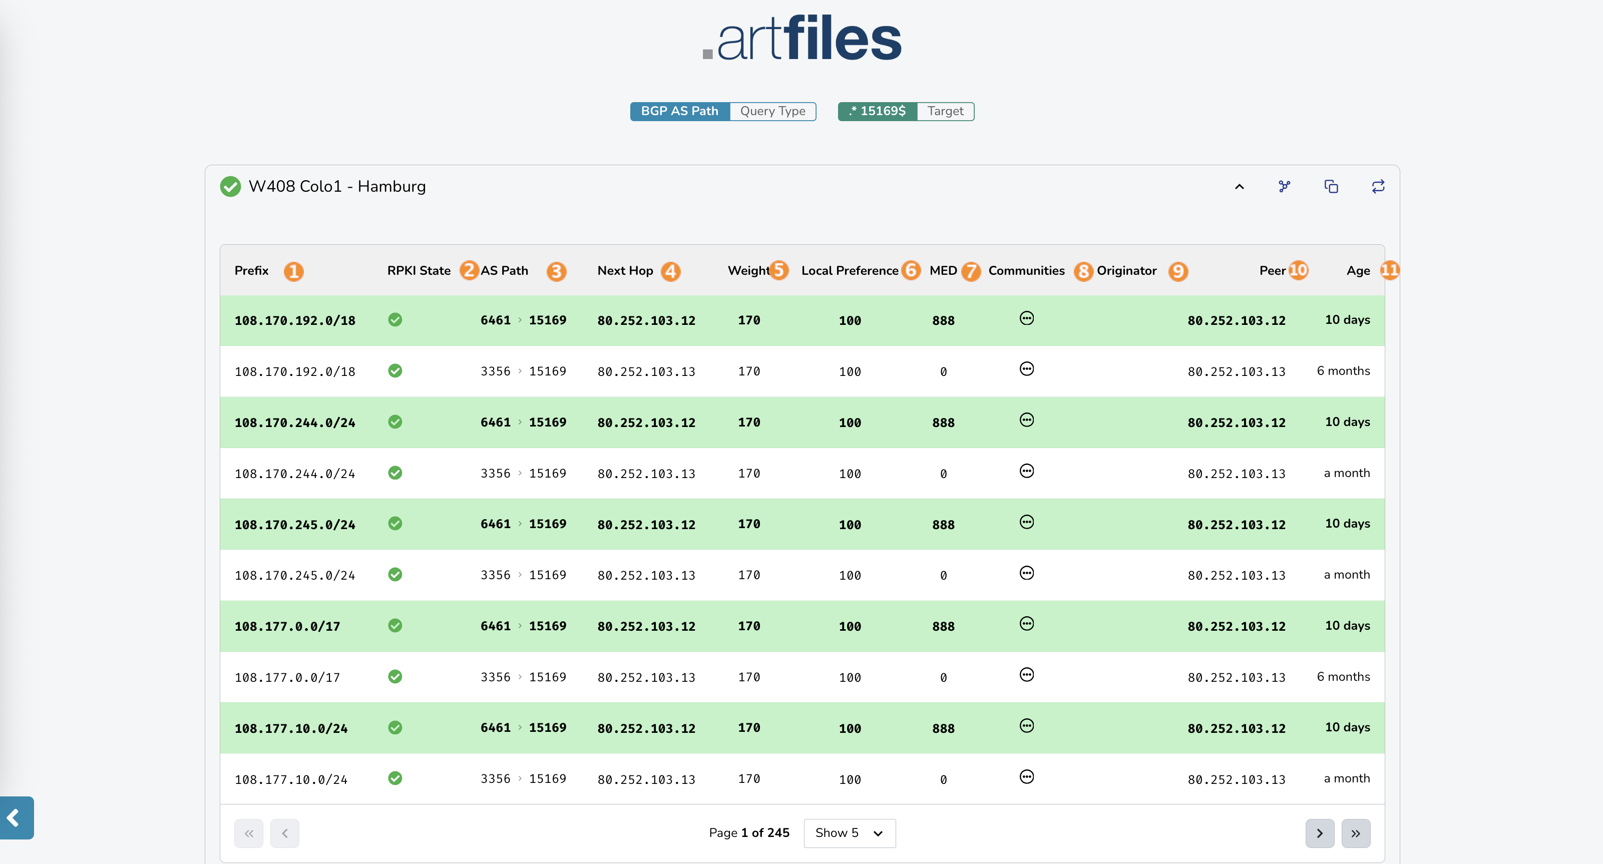1603x864 pixels.
Task: Click RPKI state icon of 108.170.245.0/24 via 3356
Action: 395,574
